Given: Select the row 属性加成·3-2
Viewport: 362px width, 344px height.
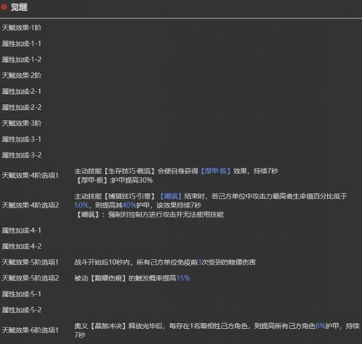Looking at the screenshot, I should pyautogui.click(x=22, y=155).
